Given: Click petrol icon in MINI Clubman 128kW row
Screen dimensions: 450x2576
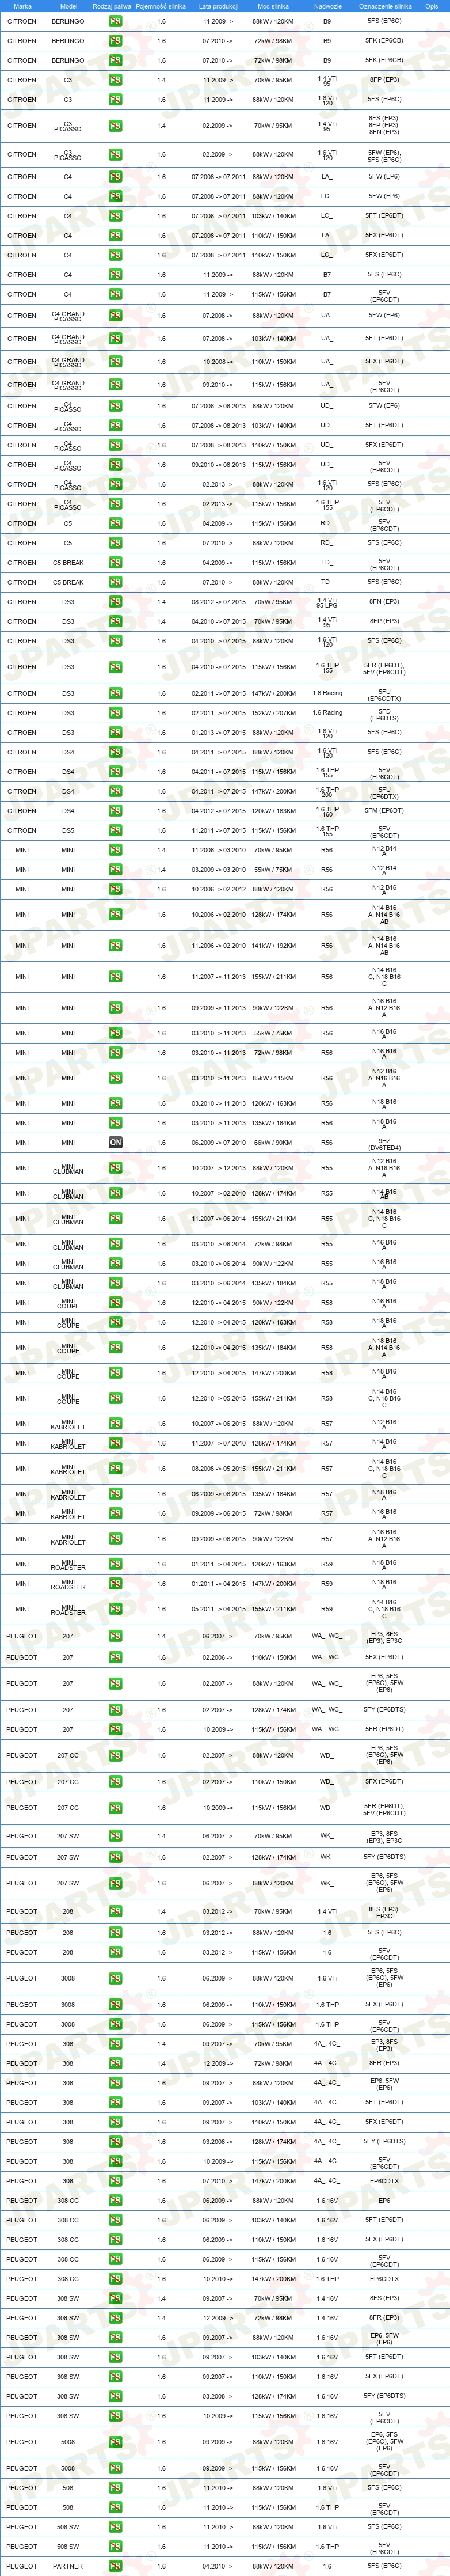Looking at the screenshot, I should [116, 1193].
